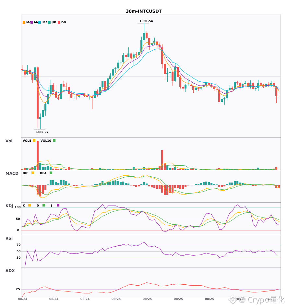Select the KDJ panel label
The image size is (287, 308).
pyautogui.click(x=9, y=206)
